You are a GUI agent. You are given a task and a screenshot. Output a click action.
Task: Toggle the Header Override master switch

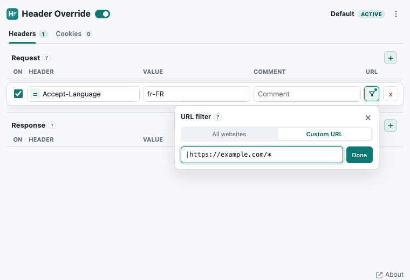point(102,14)
